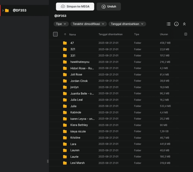Open the column settings icon
193x172 pixels.
(x=186, y=34)
